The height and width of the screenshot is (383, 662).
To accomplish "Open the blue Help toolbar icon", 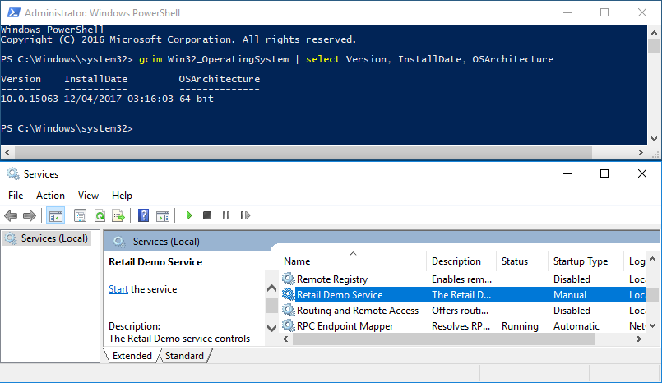I will click(x=143, y=216).
